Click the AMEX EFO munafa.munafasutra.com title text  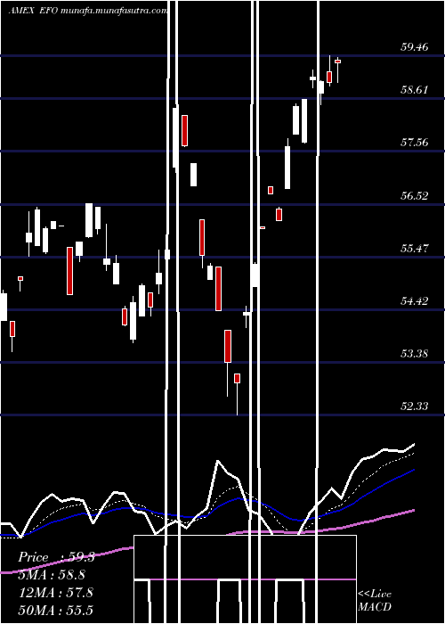[88, 11]
